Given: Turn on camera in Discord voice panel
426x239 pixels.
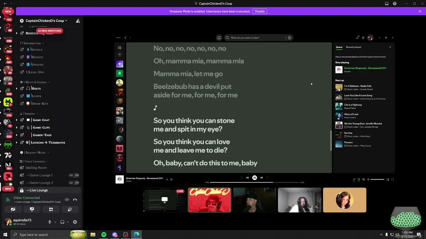Looking at the screenshot, I should tap(13, 209).
